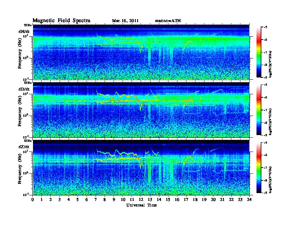This screenshot has width=297, height=229.
Task: Click the "22" hour tick label
Action: 231,199
